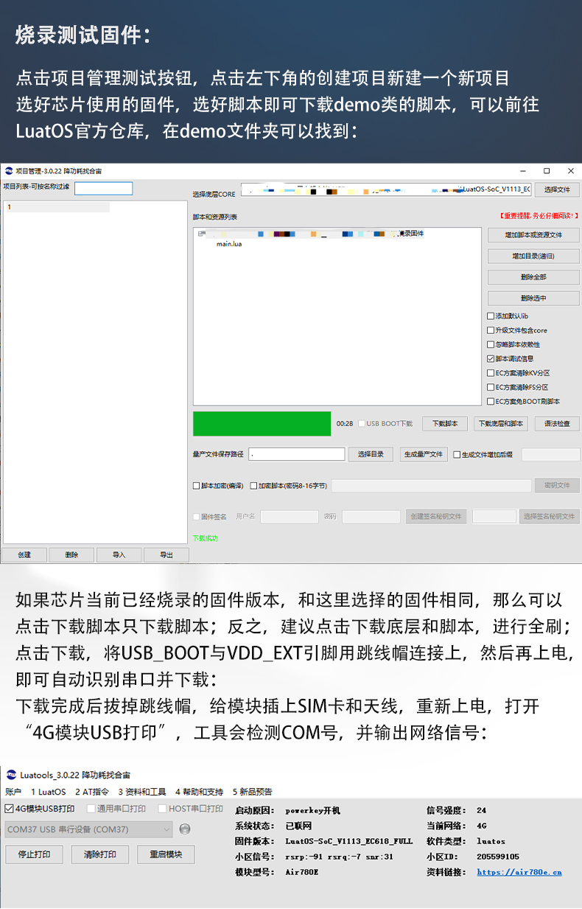Viewport: 582px width, 909px height.
Task: Click the Luatools logo in lower title bar
Action: (11, 775)
